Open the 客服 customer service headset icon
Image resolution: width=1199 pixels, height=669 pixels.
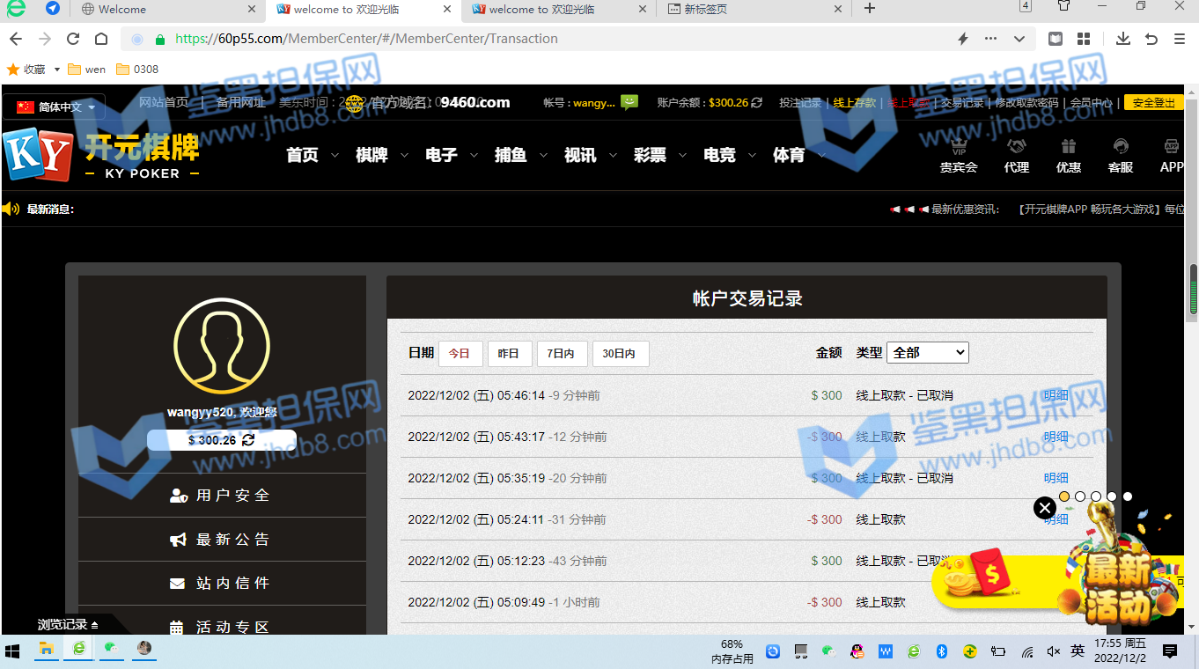1120,147
